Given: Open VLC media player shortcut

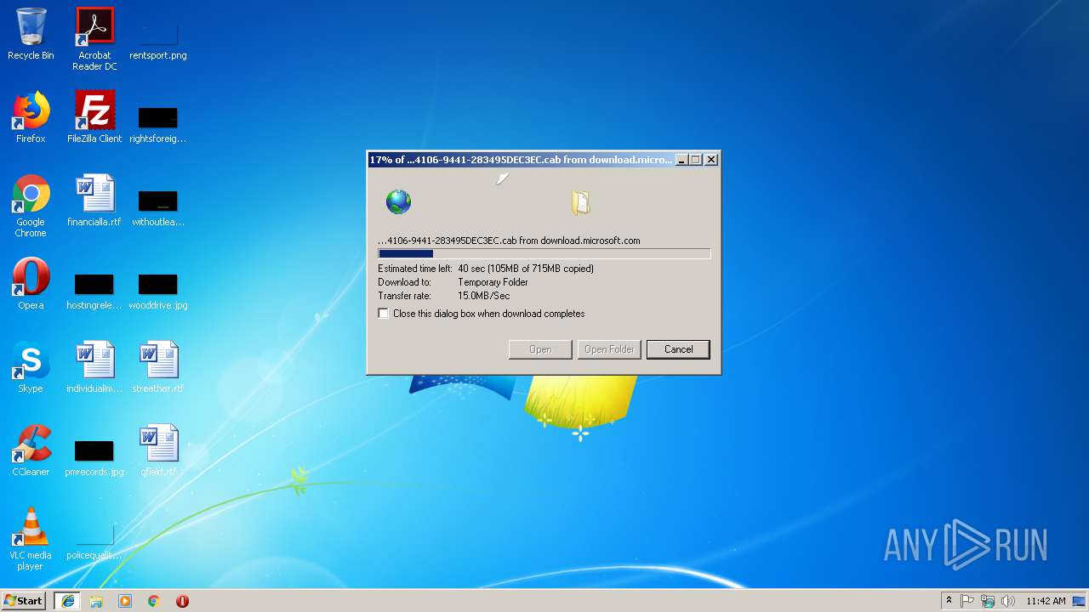Looking at the screenshot, I should click(x=31, y=539).
